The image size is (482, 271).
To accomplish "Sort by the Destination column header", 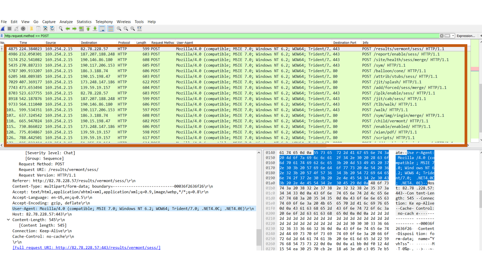I will click(x=89, y=43).
